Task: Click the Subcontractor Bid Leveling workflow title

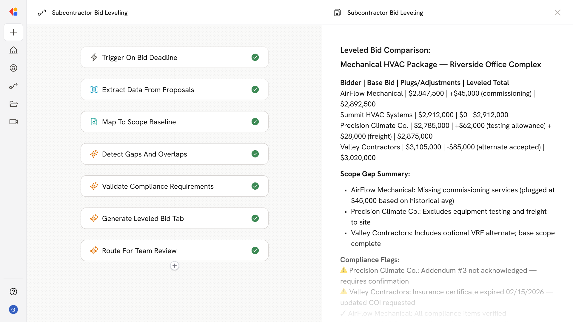Action: click(90, 13)
